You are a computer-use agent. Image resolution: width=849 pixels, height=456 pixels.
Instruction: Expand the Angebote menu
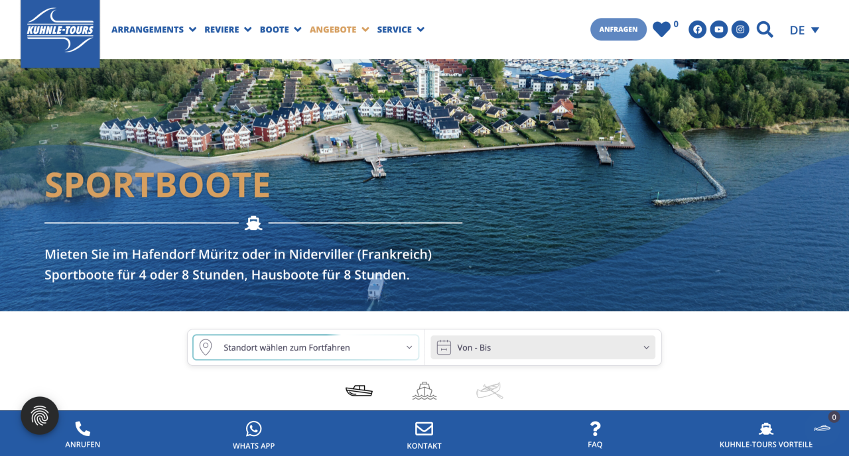click(340, 29)
